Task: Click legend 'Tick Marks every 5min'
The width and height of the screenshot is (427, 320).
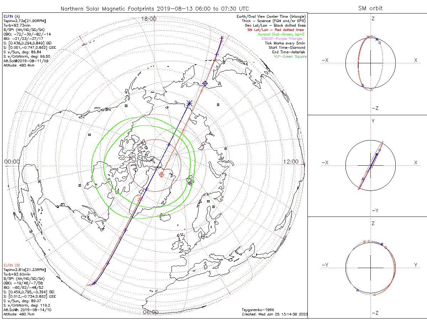Action: (285, 43)
